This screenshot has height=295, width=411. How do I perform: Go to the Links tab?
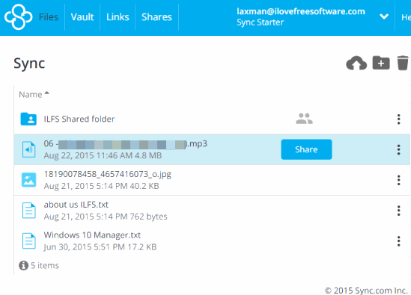click(x=118, y=17)
